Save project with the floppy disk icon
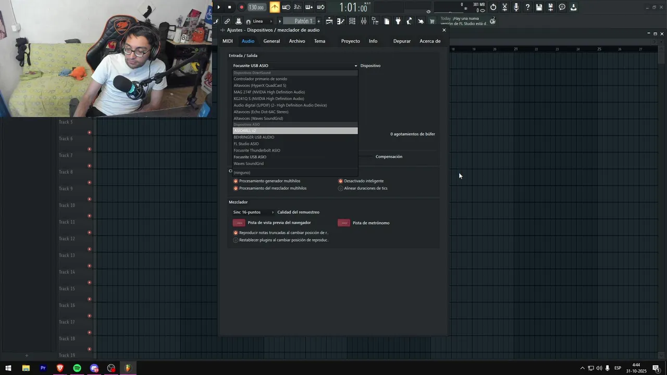Viewport: 667px width, 375px height. [539, 7]
